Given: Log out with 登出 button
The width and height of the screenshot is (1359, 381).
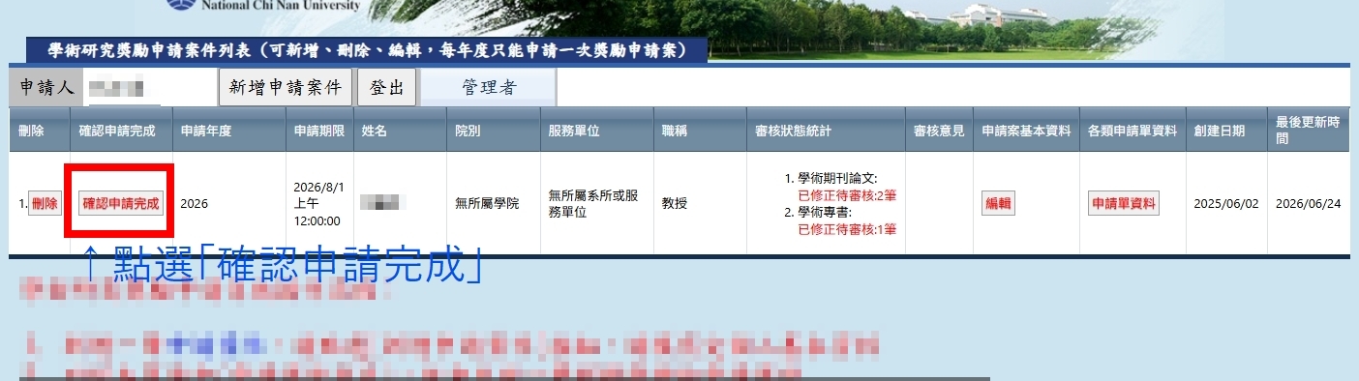Looking at the screenshot, I should [387, 87].
